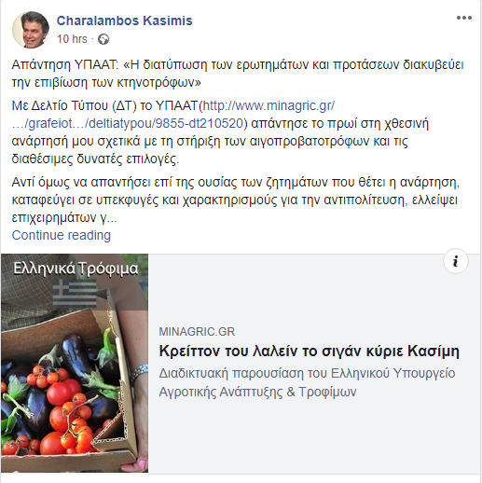Open the vegetable box preview thumbnail
This screenshot has width=482, height=483.
tap(75, 363)
